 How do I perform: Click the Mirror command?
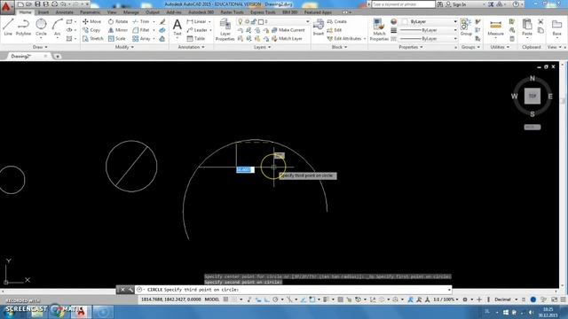[x=118, y=30]
